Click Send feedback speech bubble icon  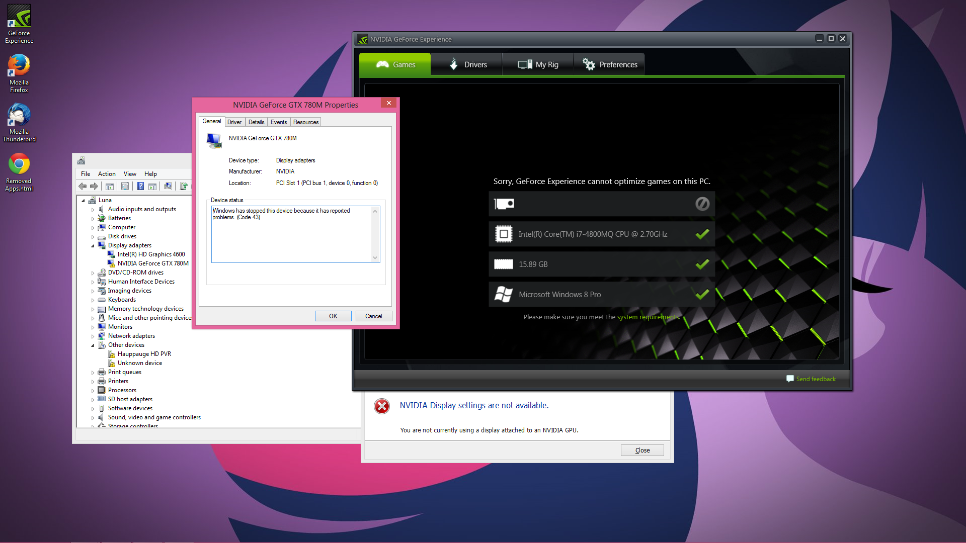[790, 379]
